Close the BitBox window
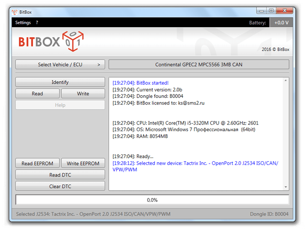 285,11
